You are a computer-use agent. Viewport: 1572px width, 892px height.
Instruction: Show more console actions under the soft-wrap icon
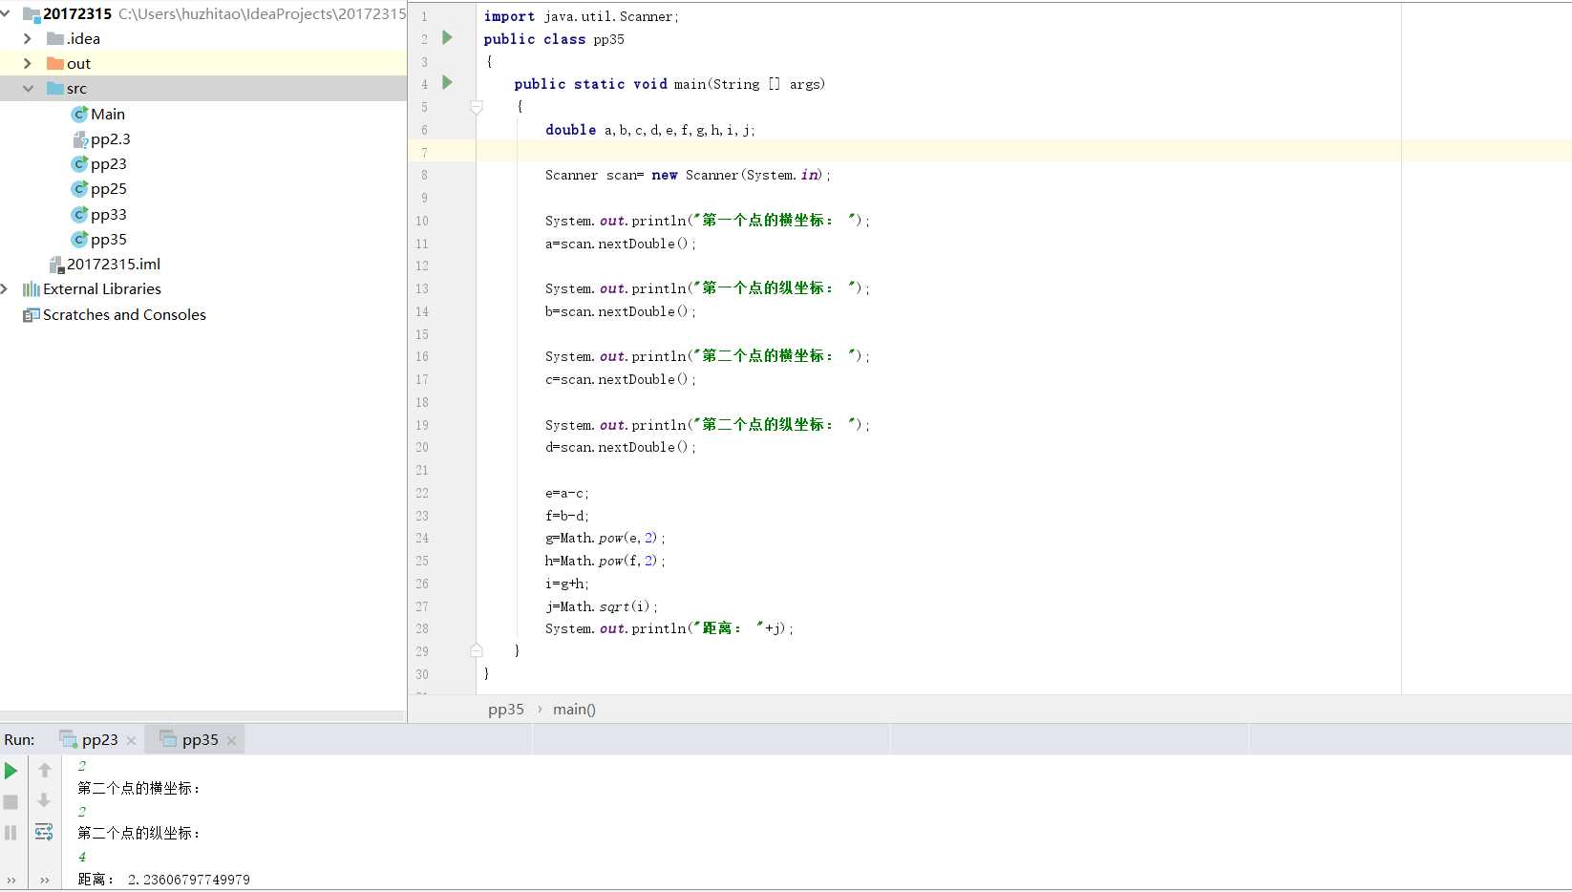tap(45, 880)
